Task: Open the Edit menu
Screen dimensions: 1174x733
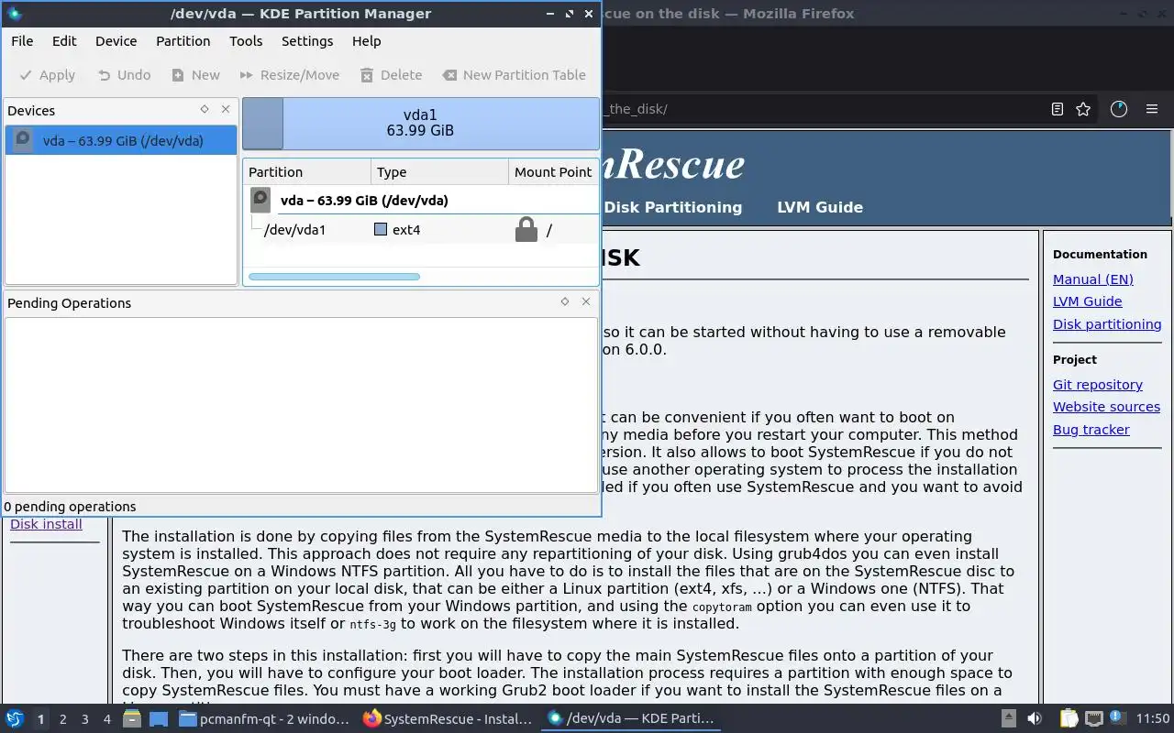Action: pos(64,41)
